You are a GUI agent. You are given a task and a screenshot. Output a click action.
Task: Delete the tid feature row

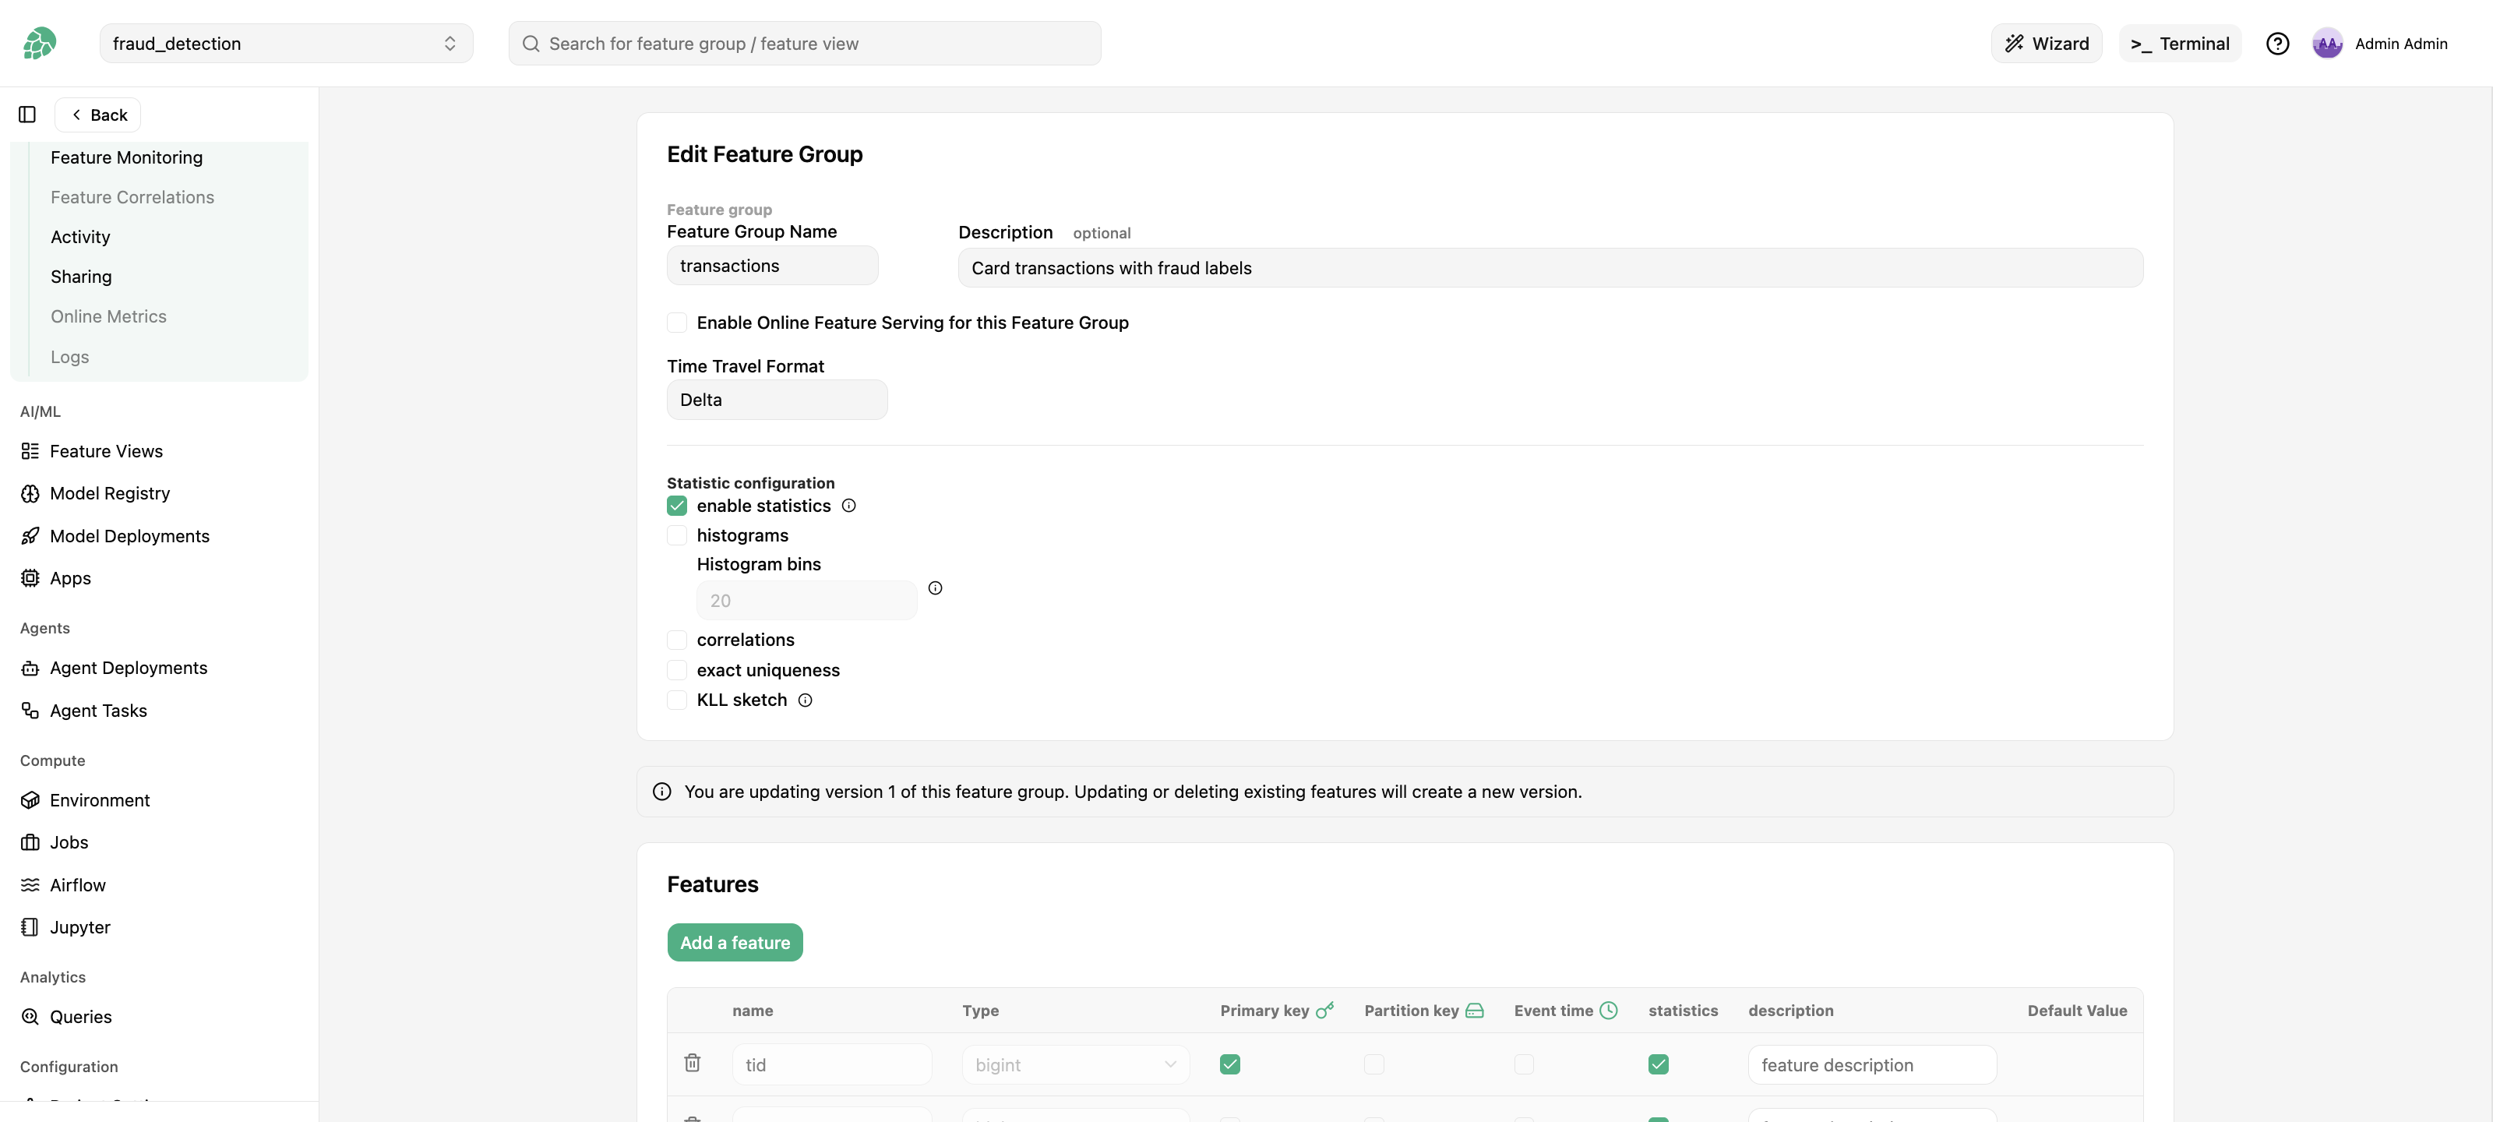(692, 1063)
